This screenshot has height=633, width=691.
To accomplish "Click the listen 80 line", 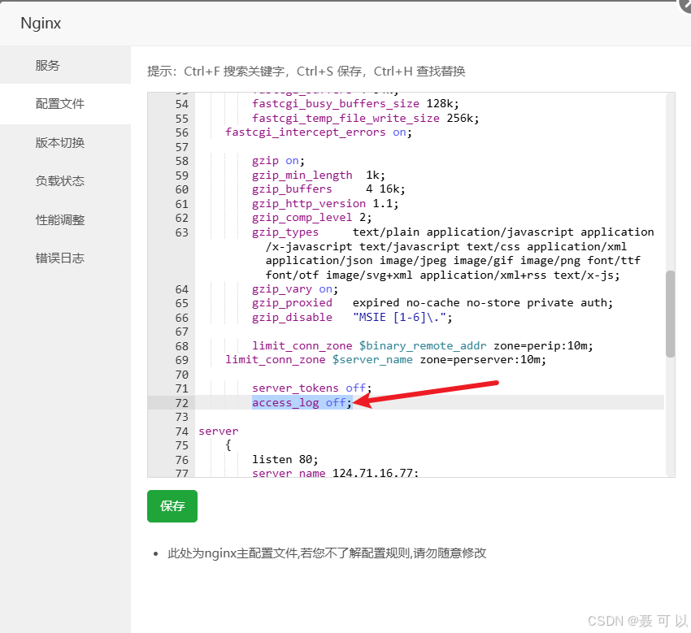I will click(x=285, y=459).
